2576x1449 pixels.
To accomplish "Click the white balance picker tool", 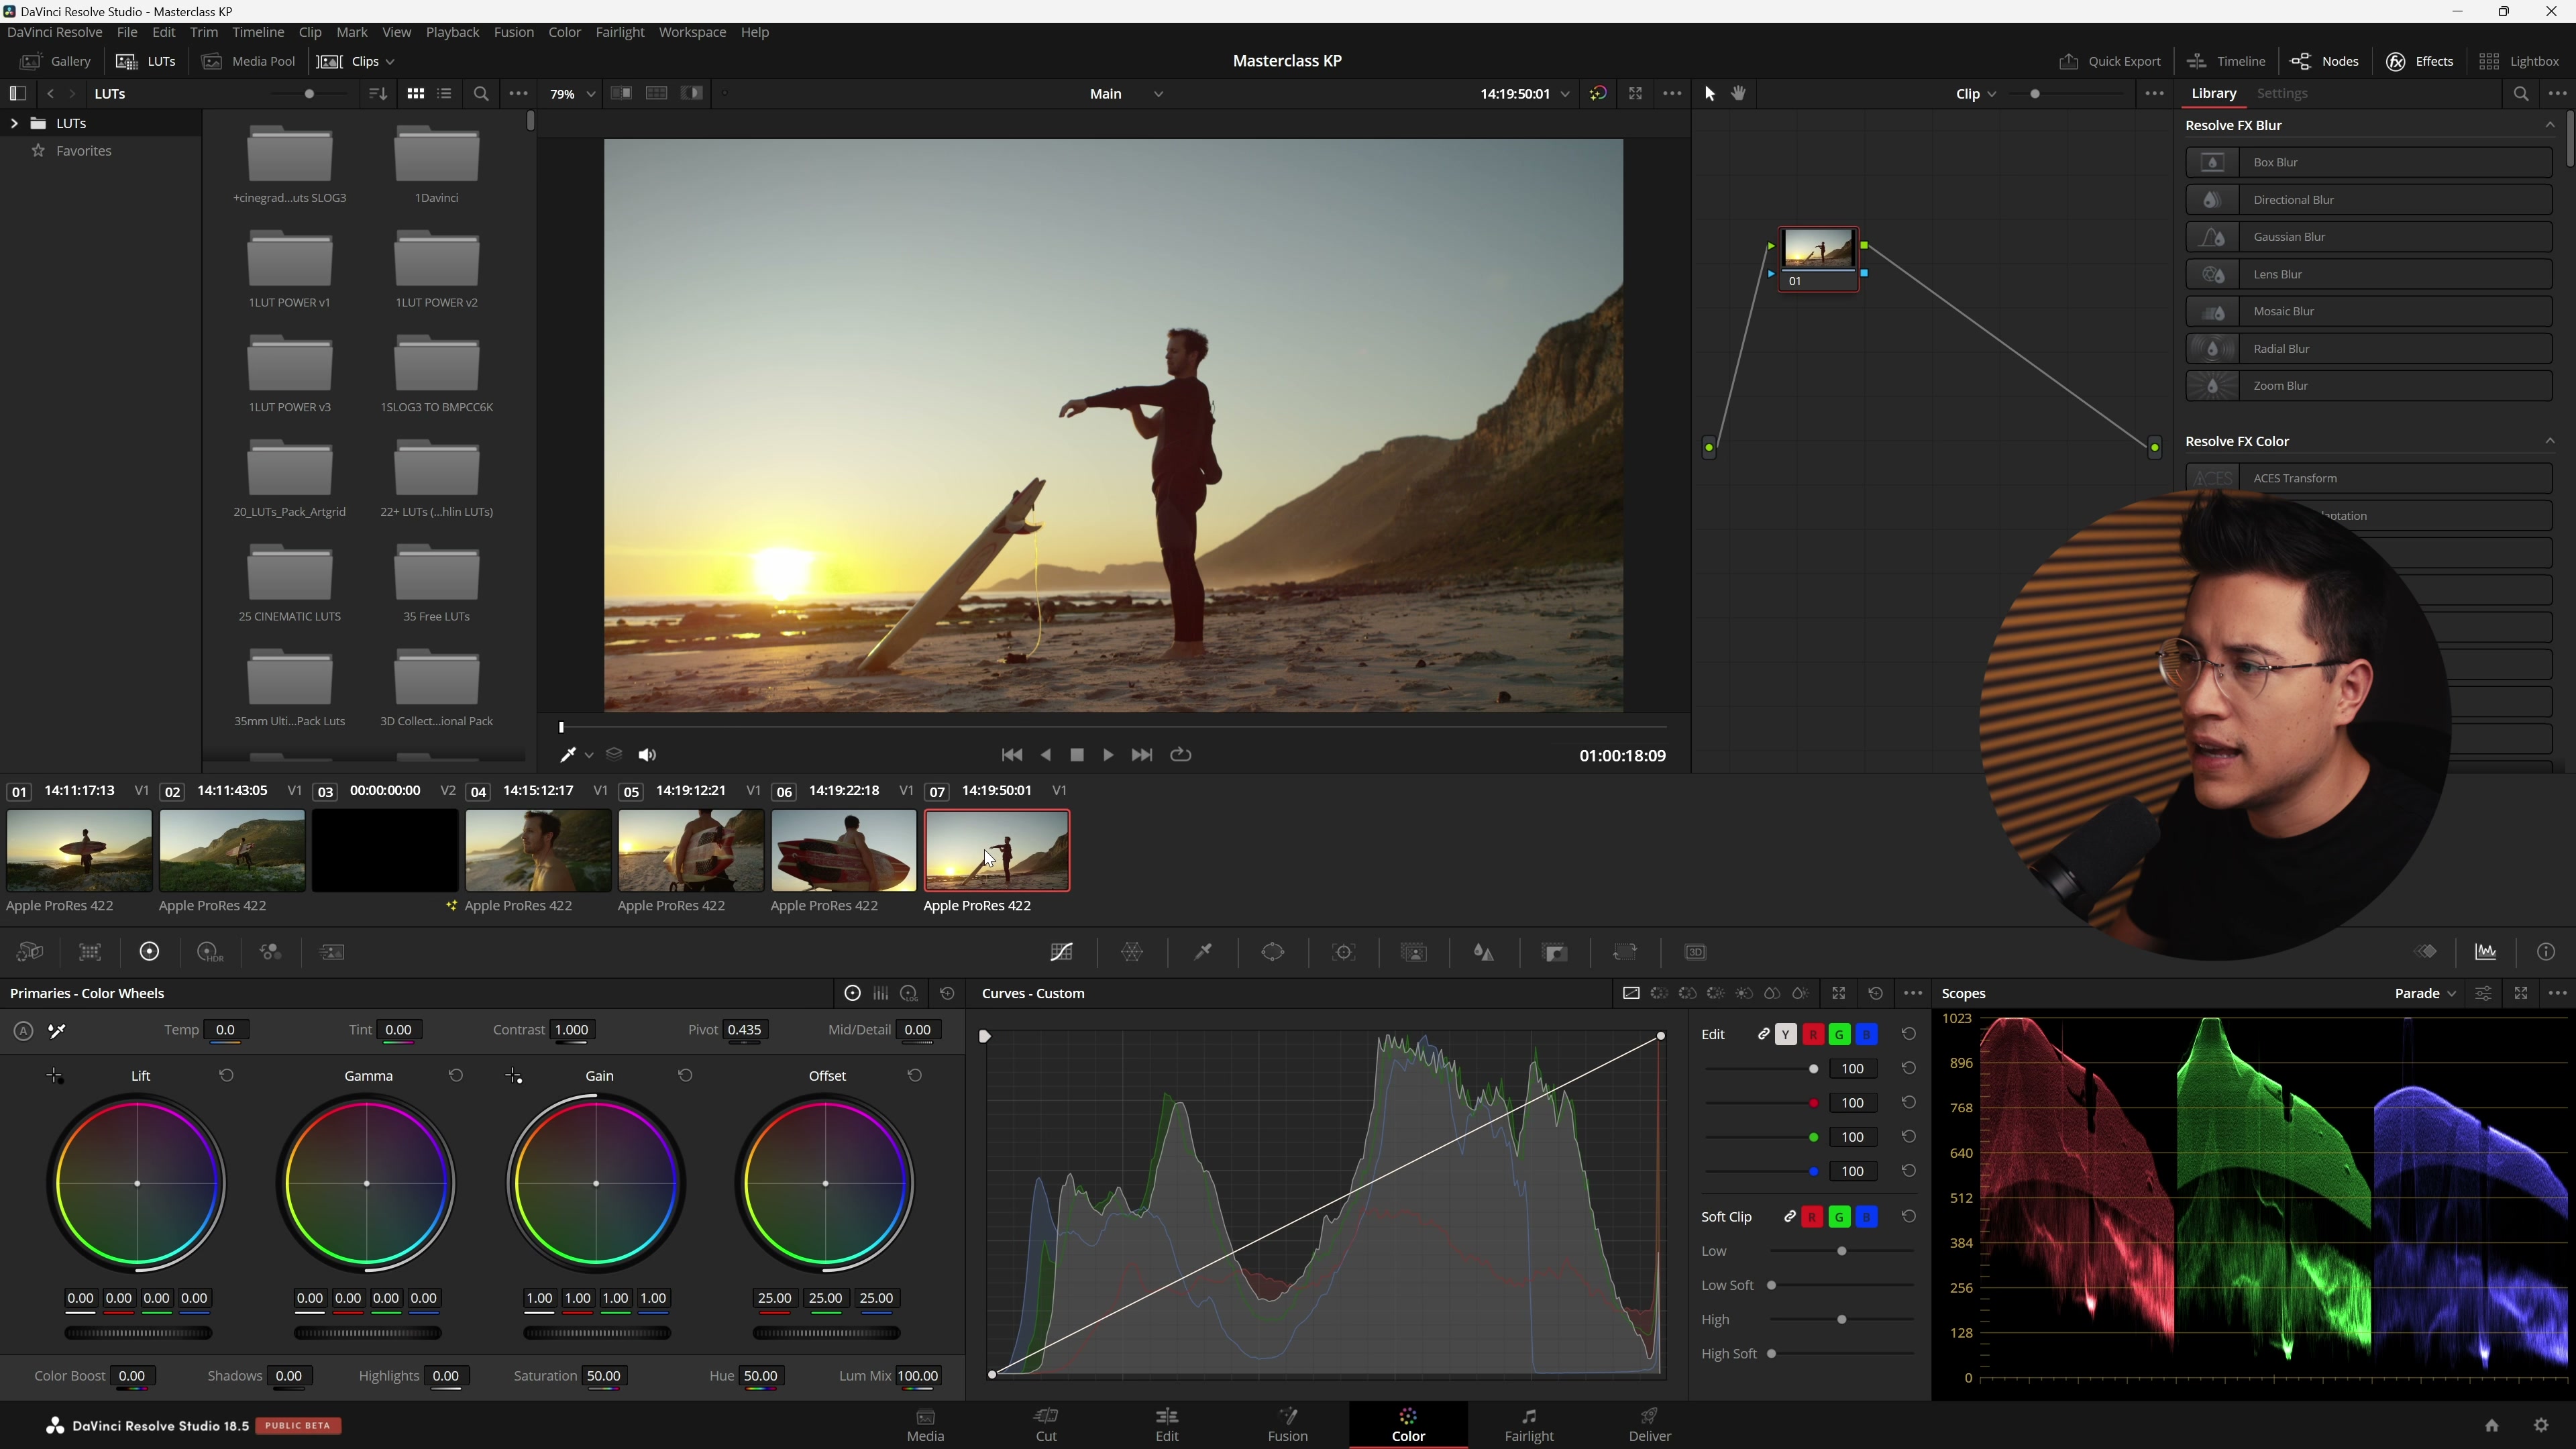I will [x=57, y=1030].
